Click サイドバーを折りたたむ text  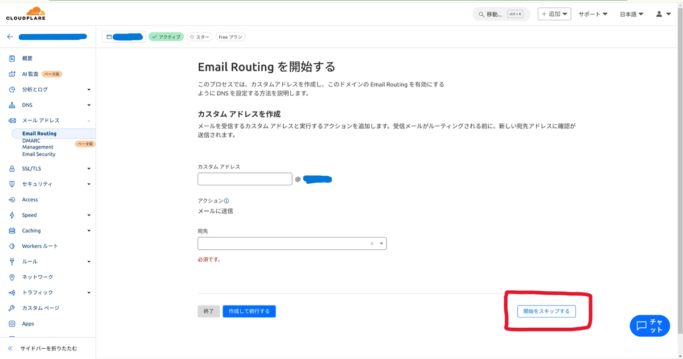click(x=48, y=348)
